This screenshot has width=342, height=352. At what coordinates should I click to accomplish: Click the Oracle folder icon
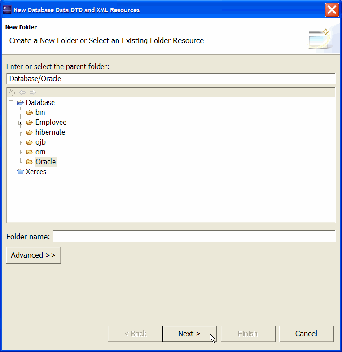(30, 162)
